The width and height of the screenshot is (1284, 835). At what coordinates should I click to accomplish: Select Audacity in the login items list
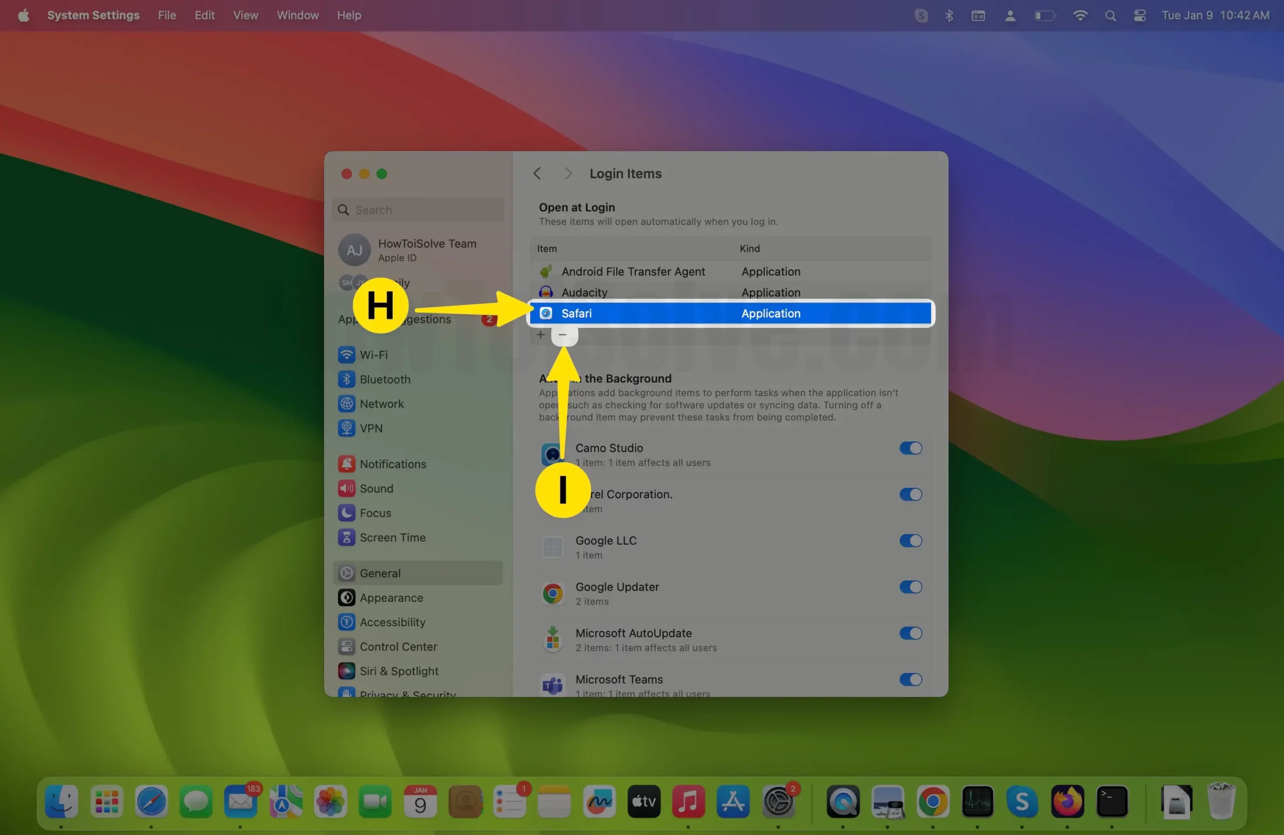[x=584, y=292]
